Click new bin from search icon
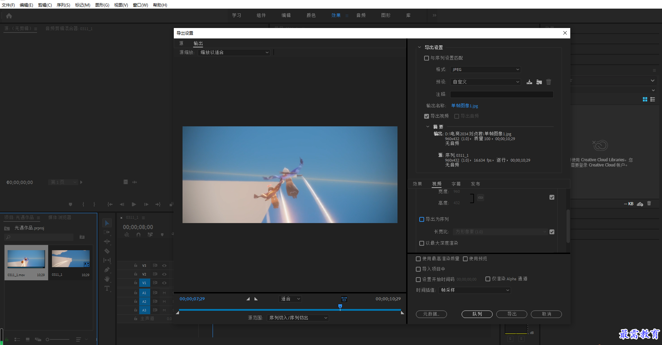The height and width of the screenshot is (345, 662). click(82, 237)
